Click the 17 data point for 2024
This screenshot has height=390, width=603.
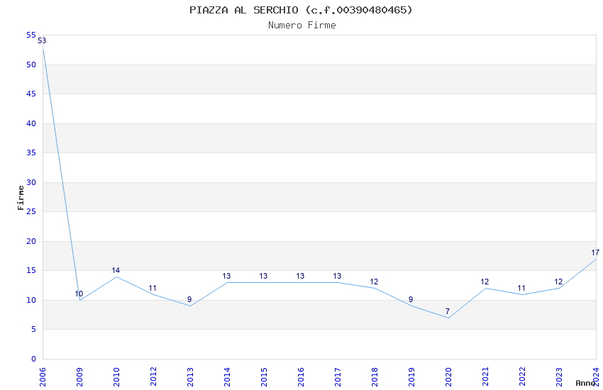(x=595, y=259)
